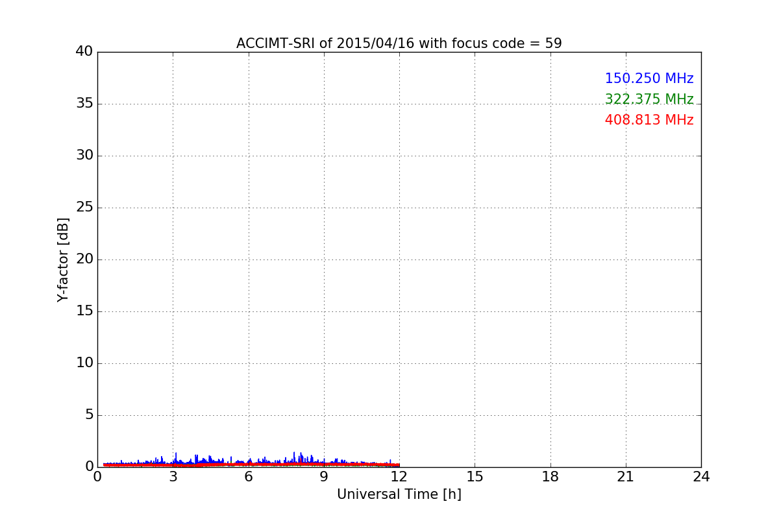Click y-axis tick label 5

point(89,415)
